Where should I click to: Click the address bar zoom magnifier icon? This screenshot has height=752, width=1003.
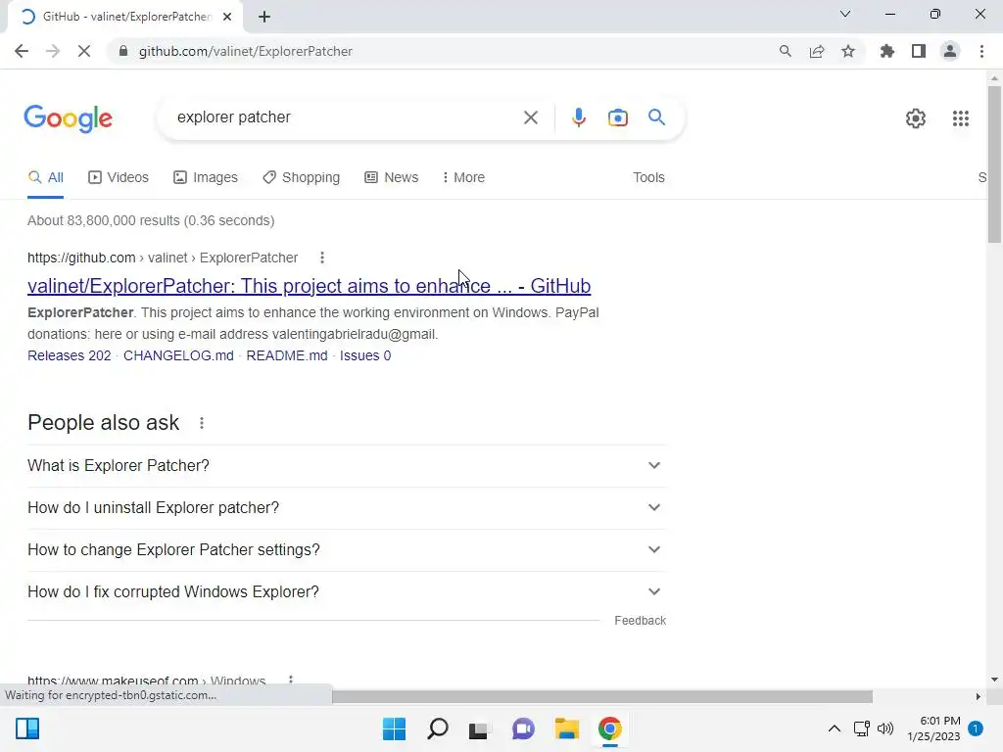click(785, 51)
